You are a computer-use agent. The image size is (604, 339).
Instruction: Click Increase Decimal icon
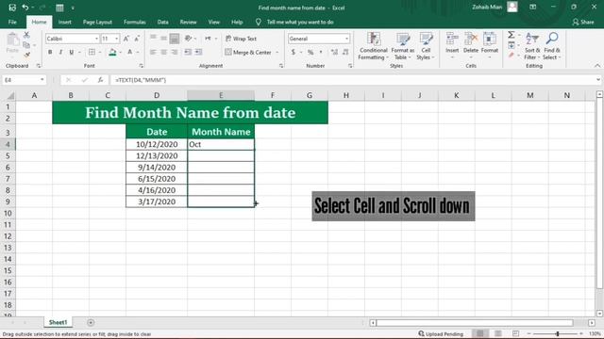pyautogui.click(x=334, y=53)
